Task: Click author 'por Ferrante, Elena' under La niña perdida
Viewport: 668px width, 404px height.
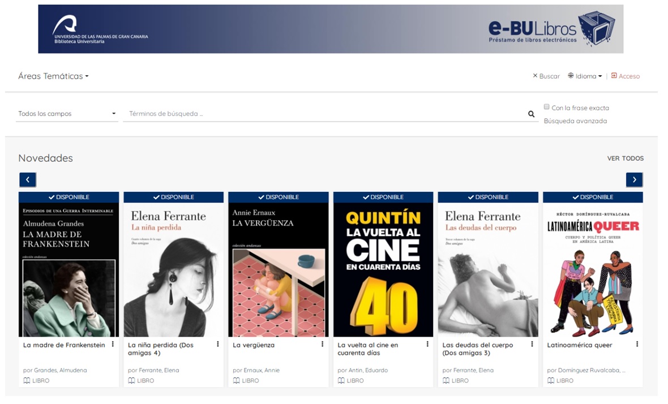Action: point(153,371)
